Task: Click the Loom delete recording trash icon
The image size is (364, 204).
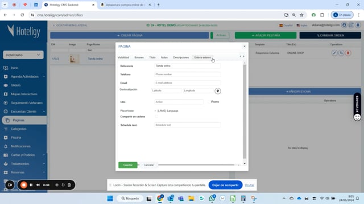Action: (x=69, y=185)
